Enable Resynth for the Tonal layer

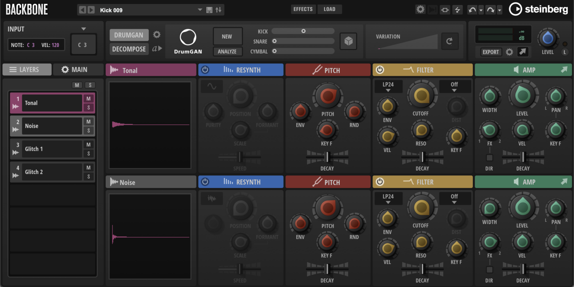pos(205,70)
